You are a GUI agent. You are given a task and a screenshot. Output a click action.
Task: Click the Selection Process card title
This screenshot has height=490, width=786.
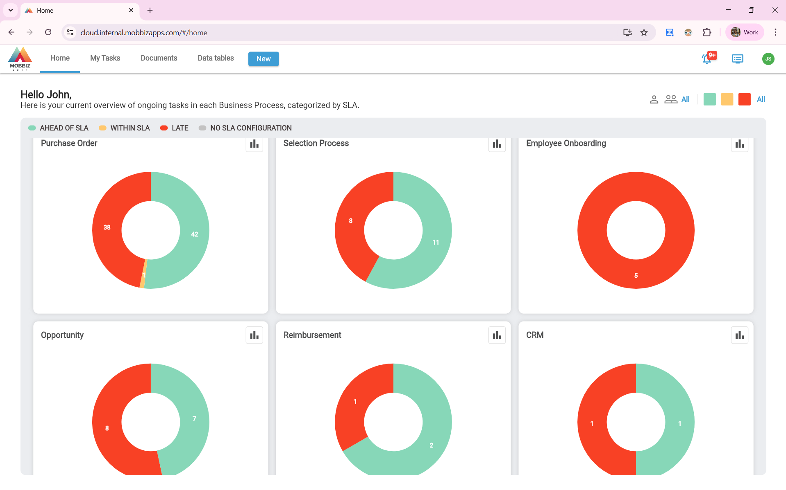click(316, 144)
